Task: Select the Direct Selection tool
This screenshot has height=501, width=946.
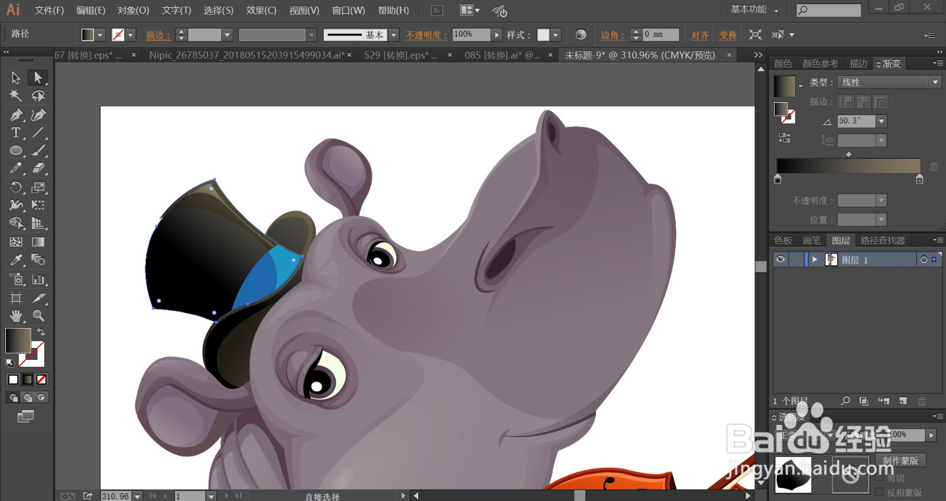Action: pos(38,77)
